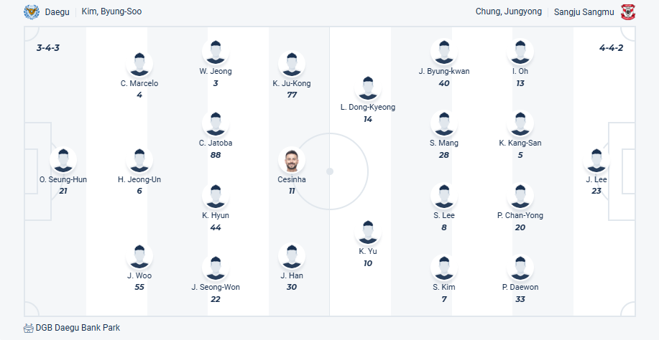Open Cesinha's player photo
This screenshot has height=340, width=659.
click(x=292, y=161)
